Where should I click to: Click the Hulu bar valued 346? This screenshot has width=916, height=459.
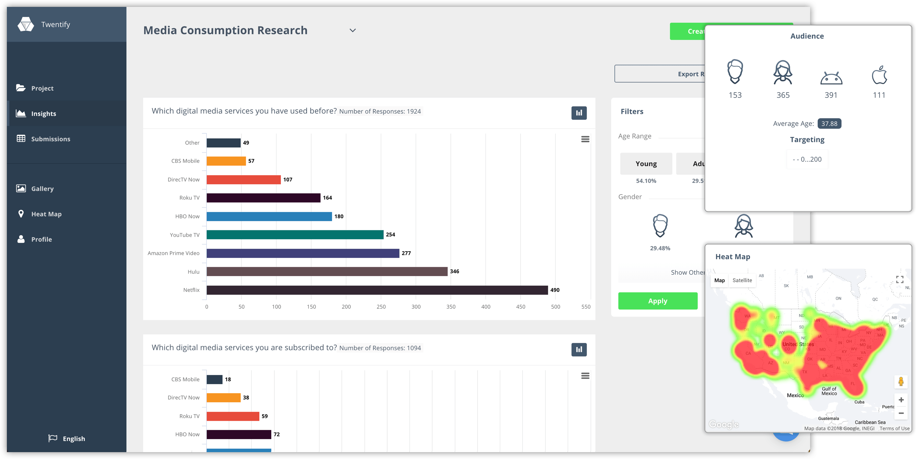point(327,271)
